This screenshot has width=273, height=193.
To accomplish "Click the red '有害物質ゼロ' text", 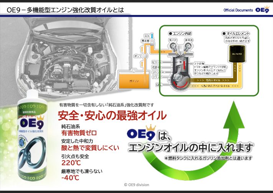I will pos(79,133).
